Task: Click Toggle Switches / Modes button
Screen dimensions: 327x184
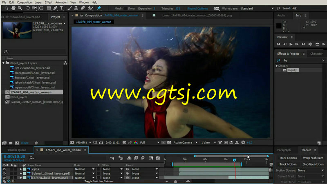Action: point(99,181)
